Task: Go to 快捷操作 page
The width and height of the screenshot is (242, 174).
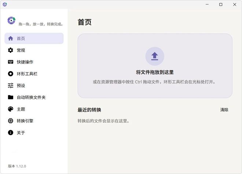Action: [x=34, y=62]
